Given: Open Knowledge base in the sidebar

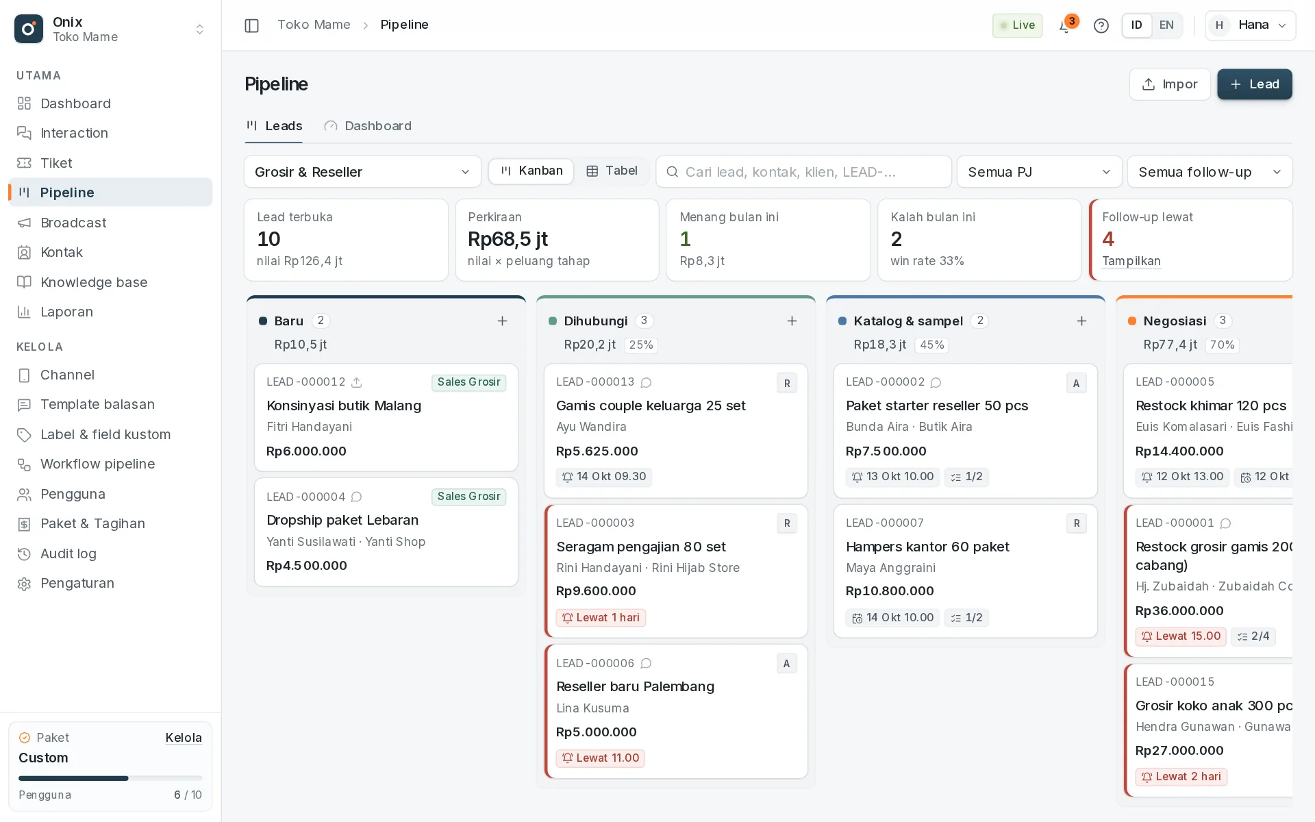Looking at the screenshot, I should (110, 282).
